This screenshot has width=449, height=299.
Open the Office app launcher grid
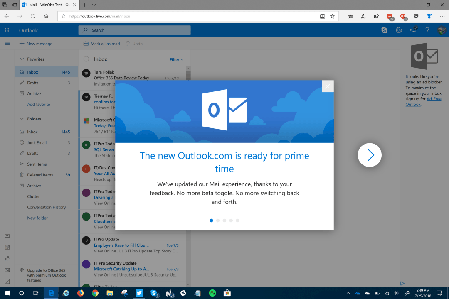point(7,30)
